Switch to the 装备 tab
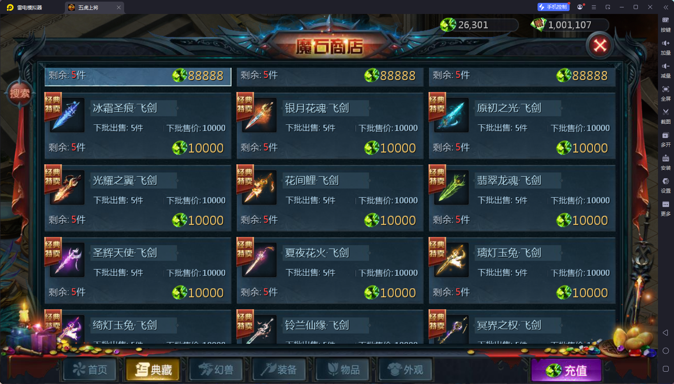 (x=279, y=370)
